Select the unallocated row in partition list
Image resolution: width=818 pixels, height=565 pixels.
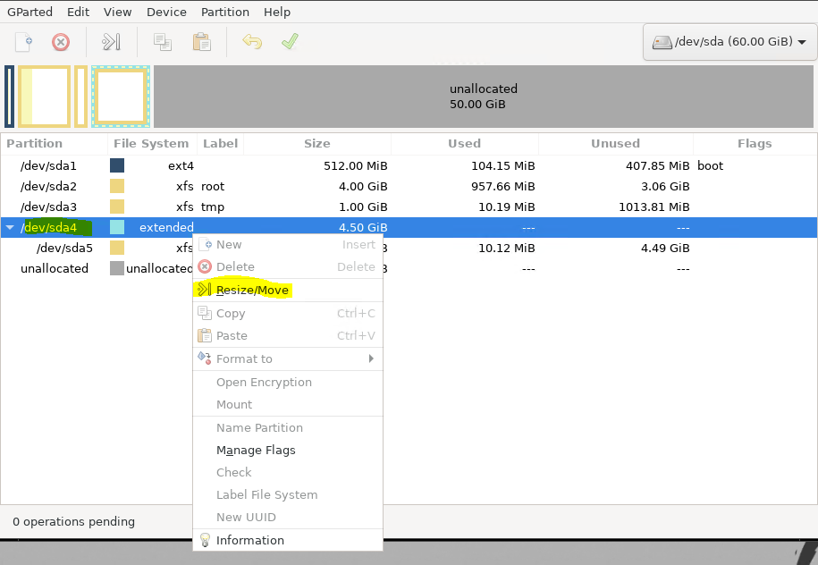pyautogui.click(x=409, y=268)
